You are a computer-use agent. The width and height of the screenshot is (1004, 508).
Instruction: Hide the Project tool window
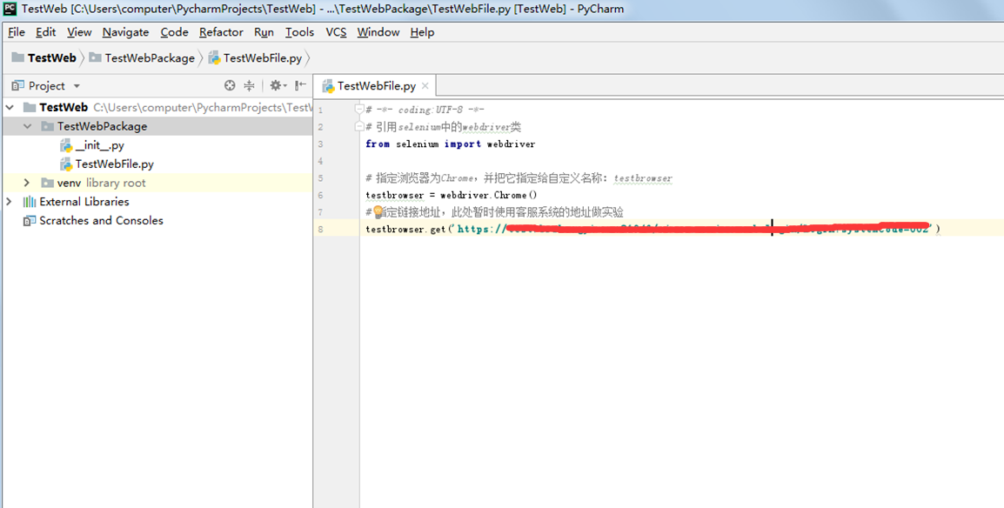(x=300, y=86)
